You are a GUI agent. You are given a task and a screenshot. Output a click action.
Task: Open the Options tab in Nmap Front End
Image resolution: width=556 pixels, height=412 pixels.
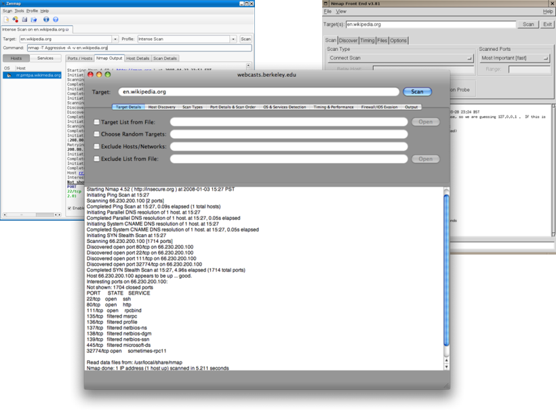point(398,41)
